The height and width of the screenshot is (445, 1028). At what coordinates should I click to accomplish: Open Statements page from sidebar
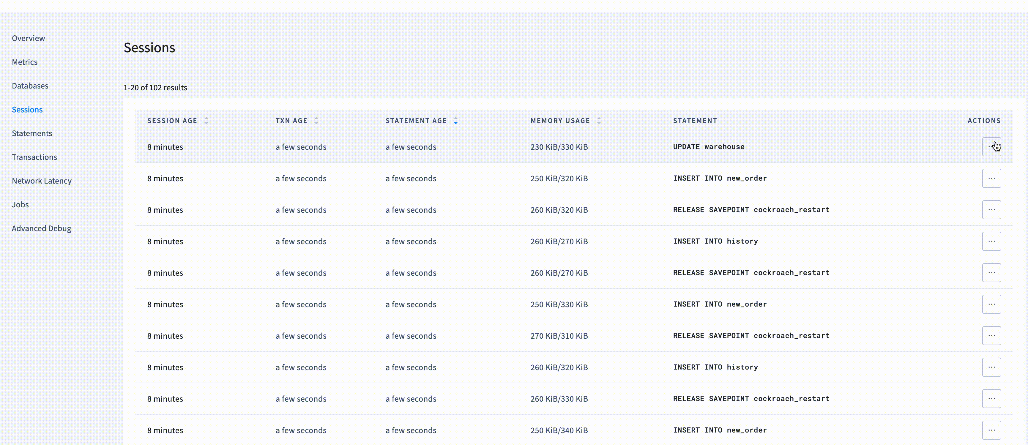point(32,133)
